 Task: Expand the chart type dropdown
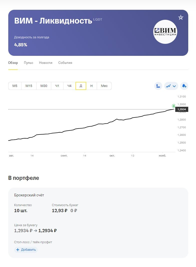click(171, 86)
